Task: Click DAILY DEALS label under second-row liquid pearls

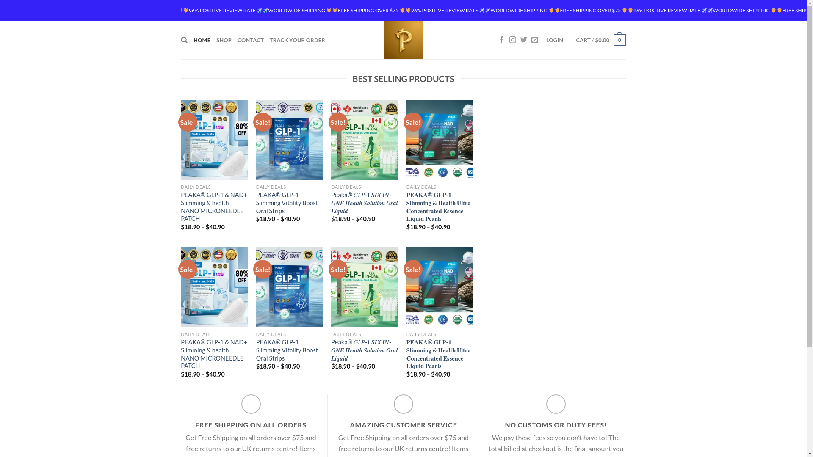Action: pos(421,334)
